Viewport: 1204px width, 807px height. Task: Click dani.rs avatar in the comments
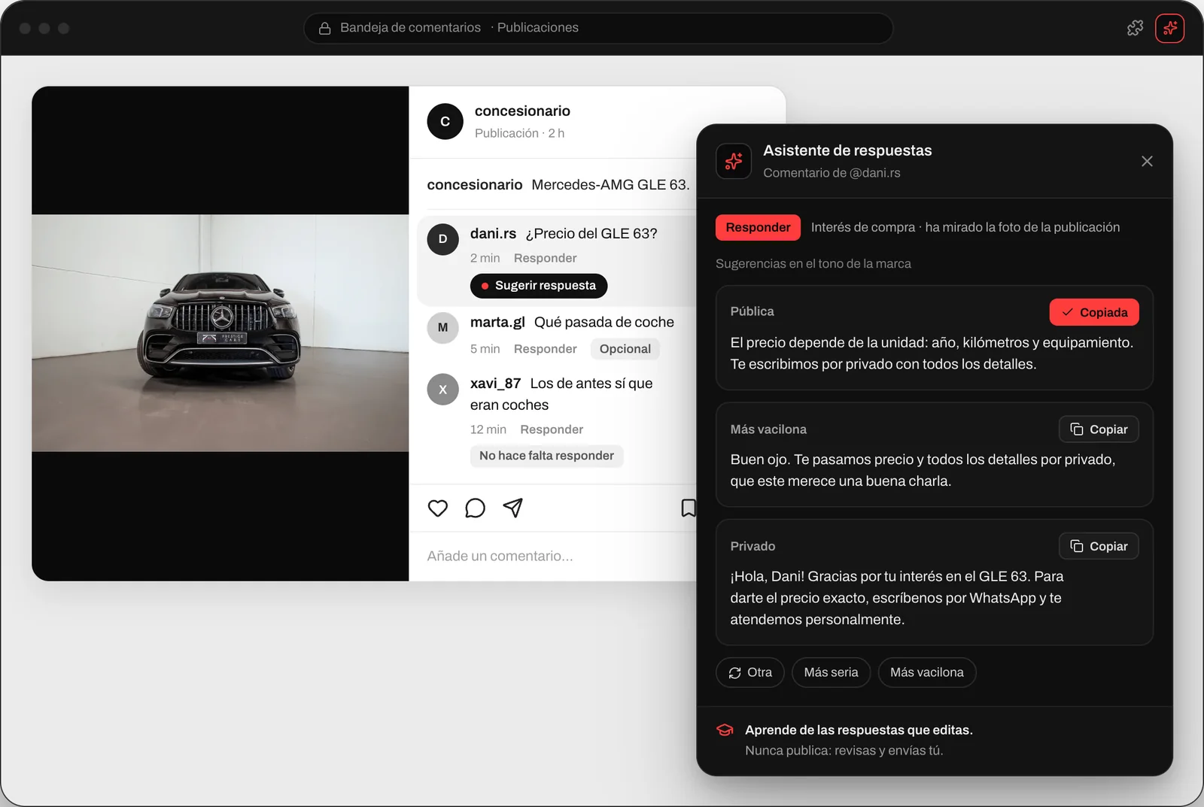point(442,239)
